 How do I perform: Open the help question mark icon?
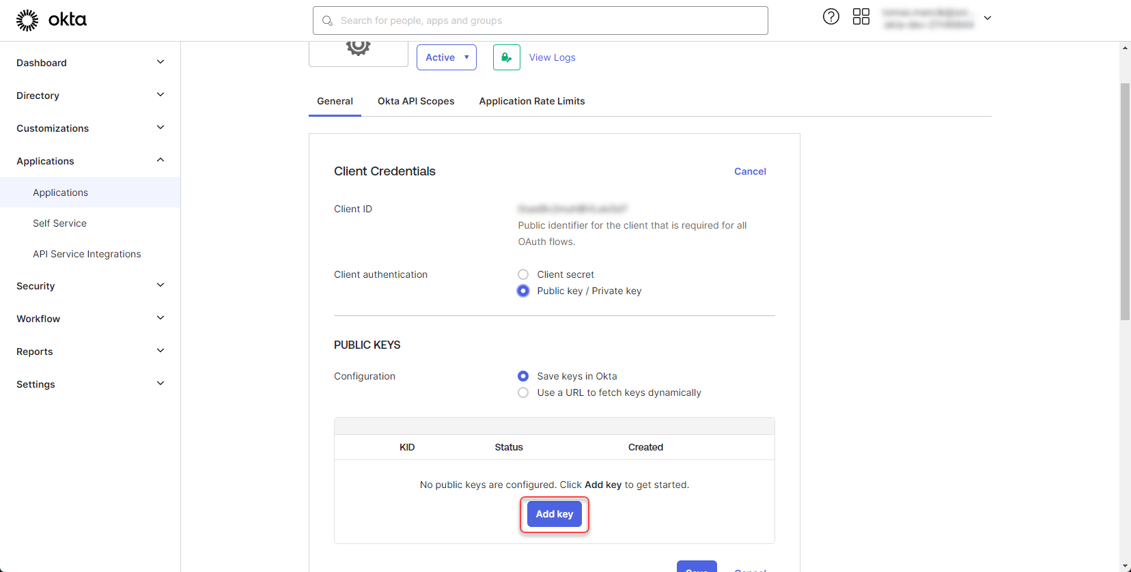tap(830, 17)
